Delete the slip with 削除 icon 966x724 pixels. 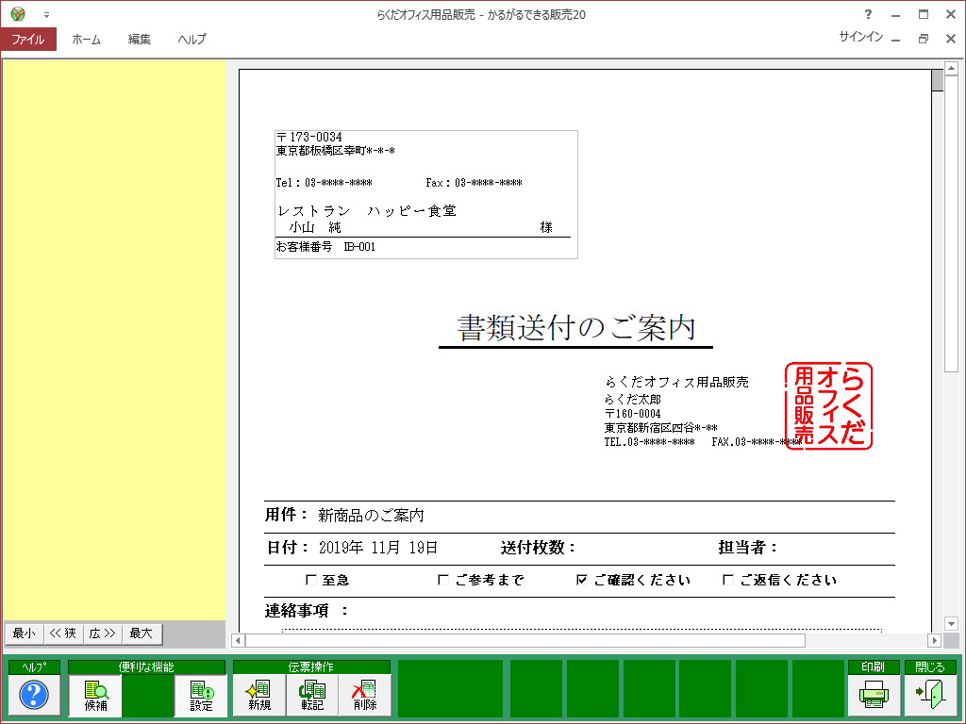(x=365, y=696)
